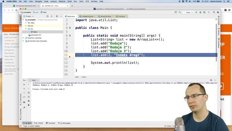Click src breadcrumb in navigation bar
Viewport: 232px width, 131px height.
click(x=36, y=12)
